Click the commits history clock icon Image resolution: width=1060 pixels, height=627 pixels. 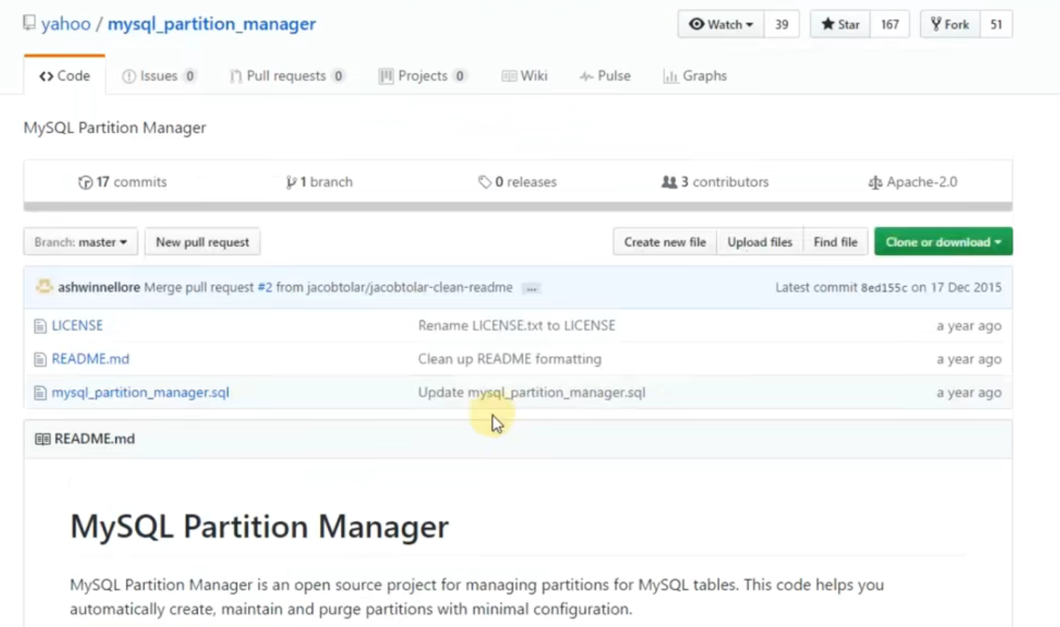tap(85, 183)
